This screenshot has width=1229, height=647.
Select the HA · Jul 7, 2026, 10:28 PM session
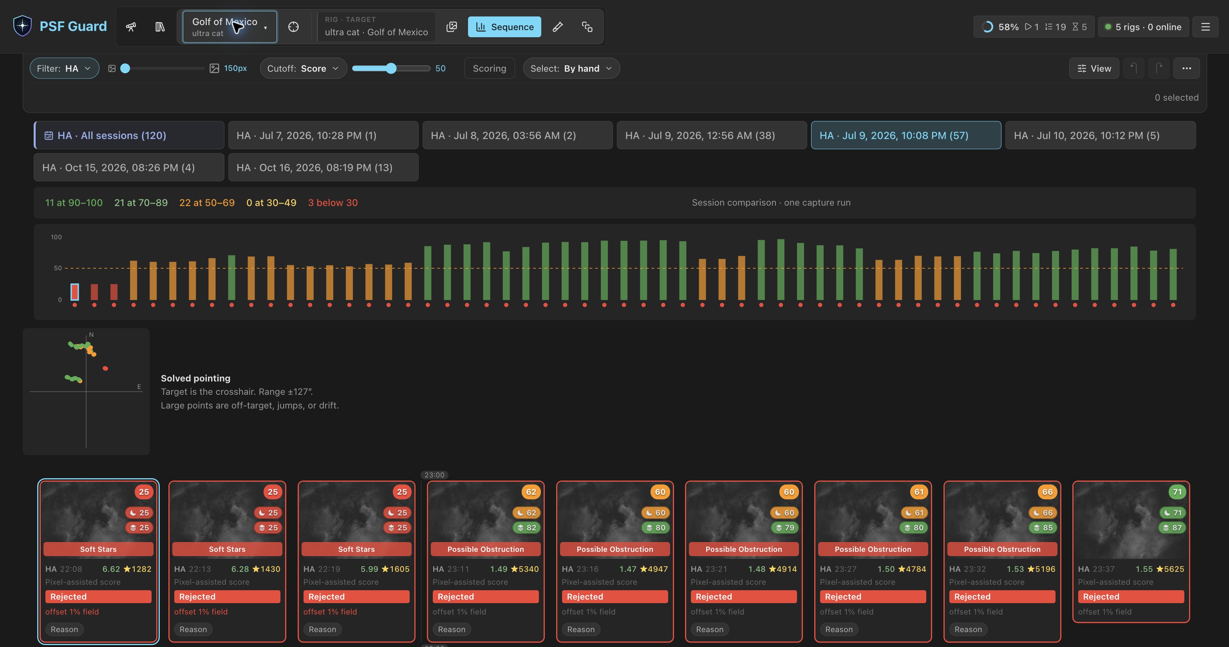323,136
